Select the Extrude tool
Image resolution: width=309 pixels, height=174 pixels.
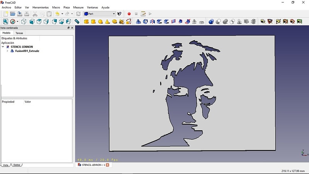click(x=138, y=22)
